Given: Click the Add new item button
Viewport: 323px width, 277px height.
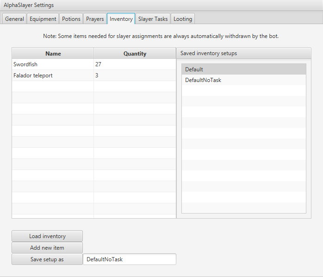Looking at the screenshot, I should coord(47,248).
